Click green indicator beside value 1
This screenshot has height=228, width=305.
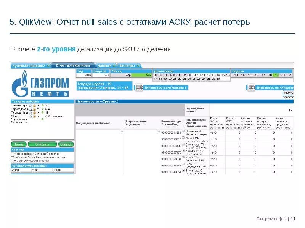[x=42, y=106]
